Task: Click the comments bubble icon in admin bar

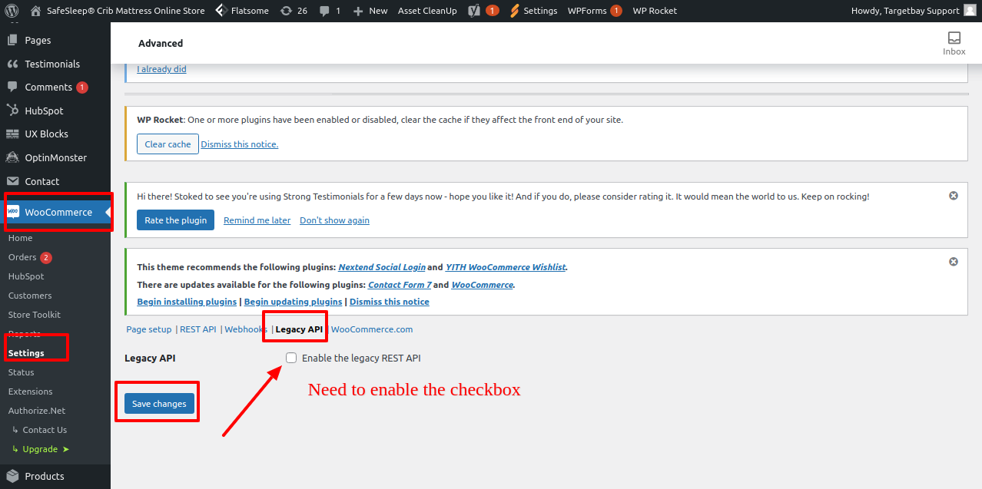Action: point(325,11)
